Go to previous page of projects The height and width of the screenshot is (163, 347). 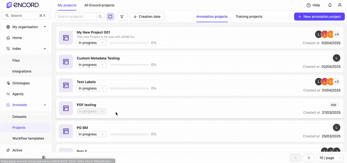[295, 158]
